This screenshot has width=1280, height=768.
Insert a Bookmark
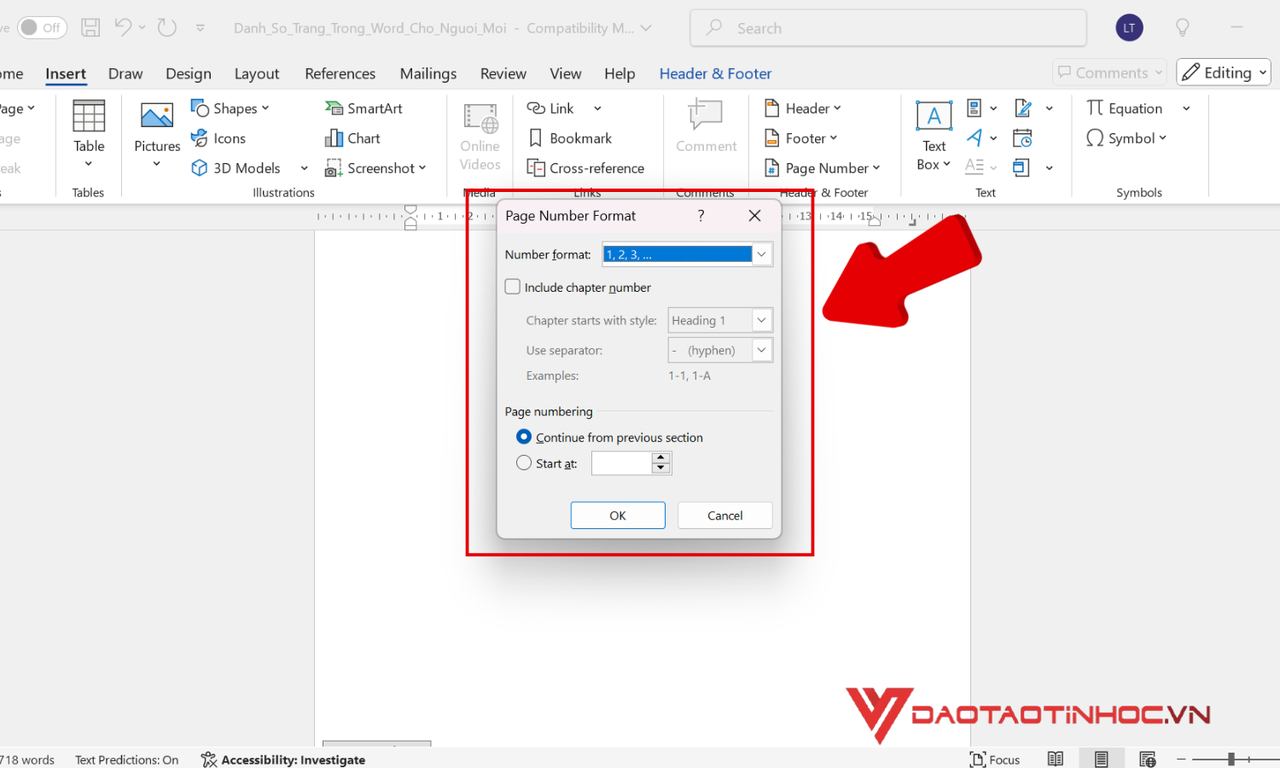pyautogui.click(x=569, y=138)
